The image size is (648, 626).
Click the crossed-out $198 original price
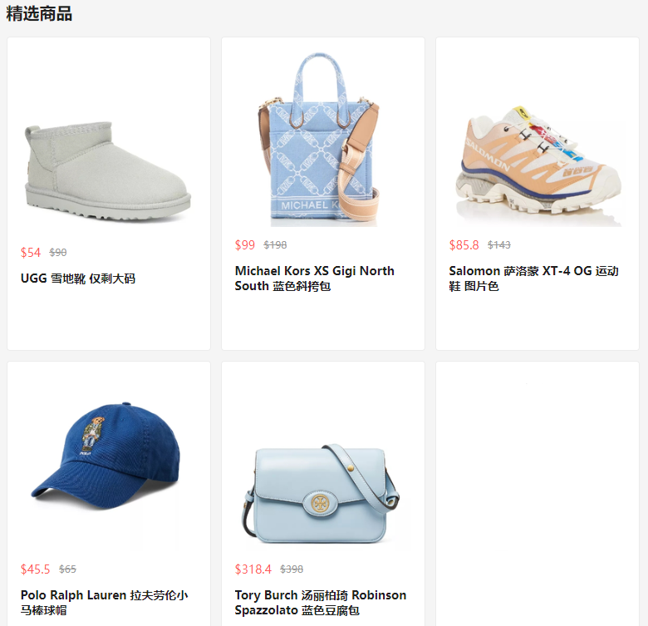click(x=275, y=244)
